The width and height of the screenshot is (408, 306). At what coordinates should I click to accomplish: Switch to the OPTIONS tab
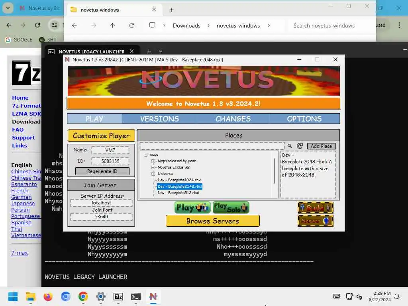[304, 119]
